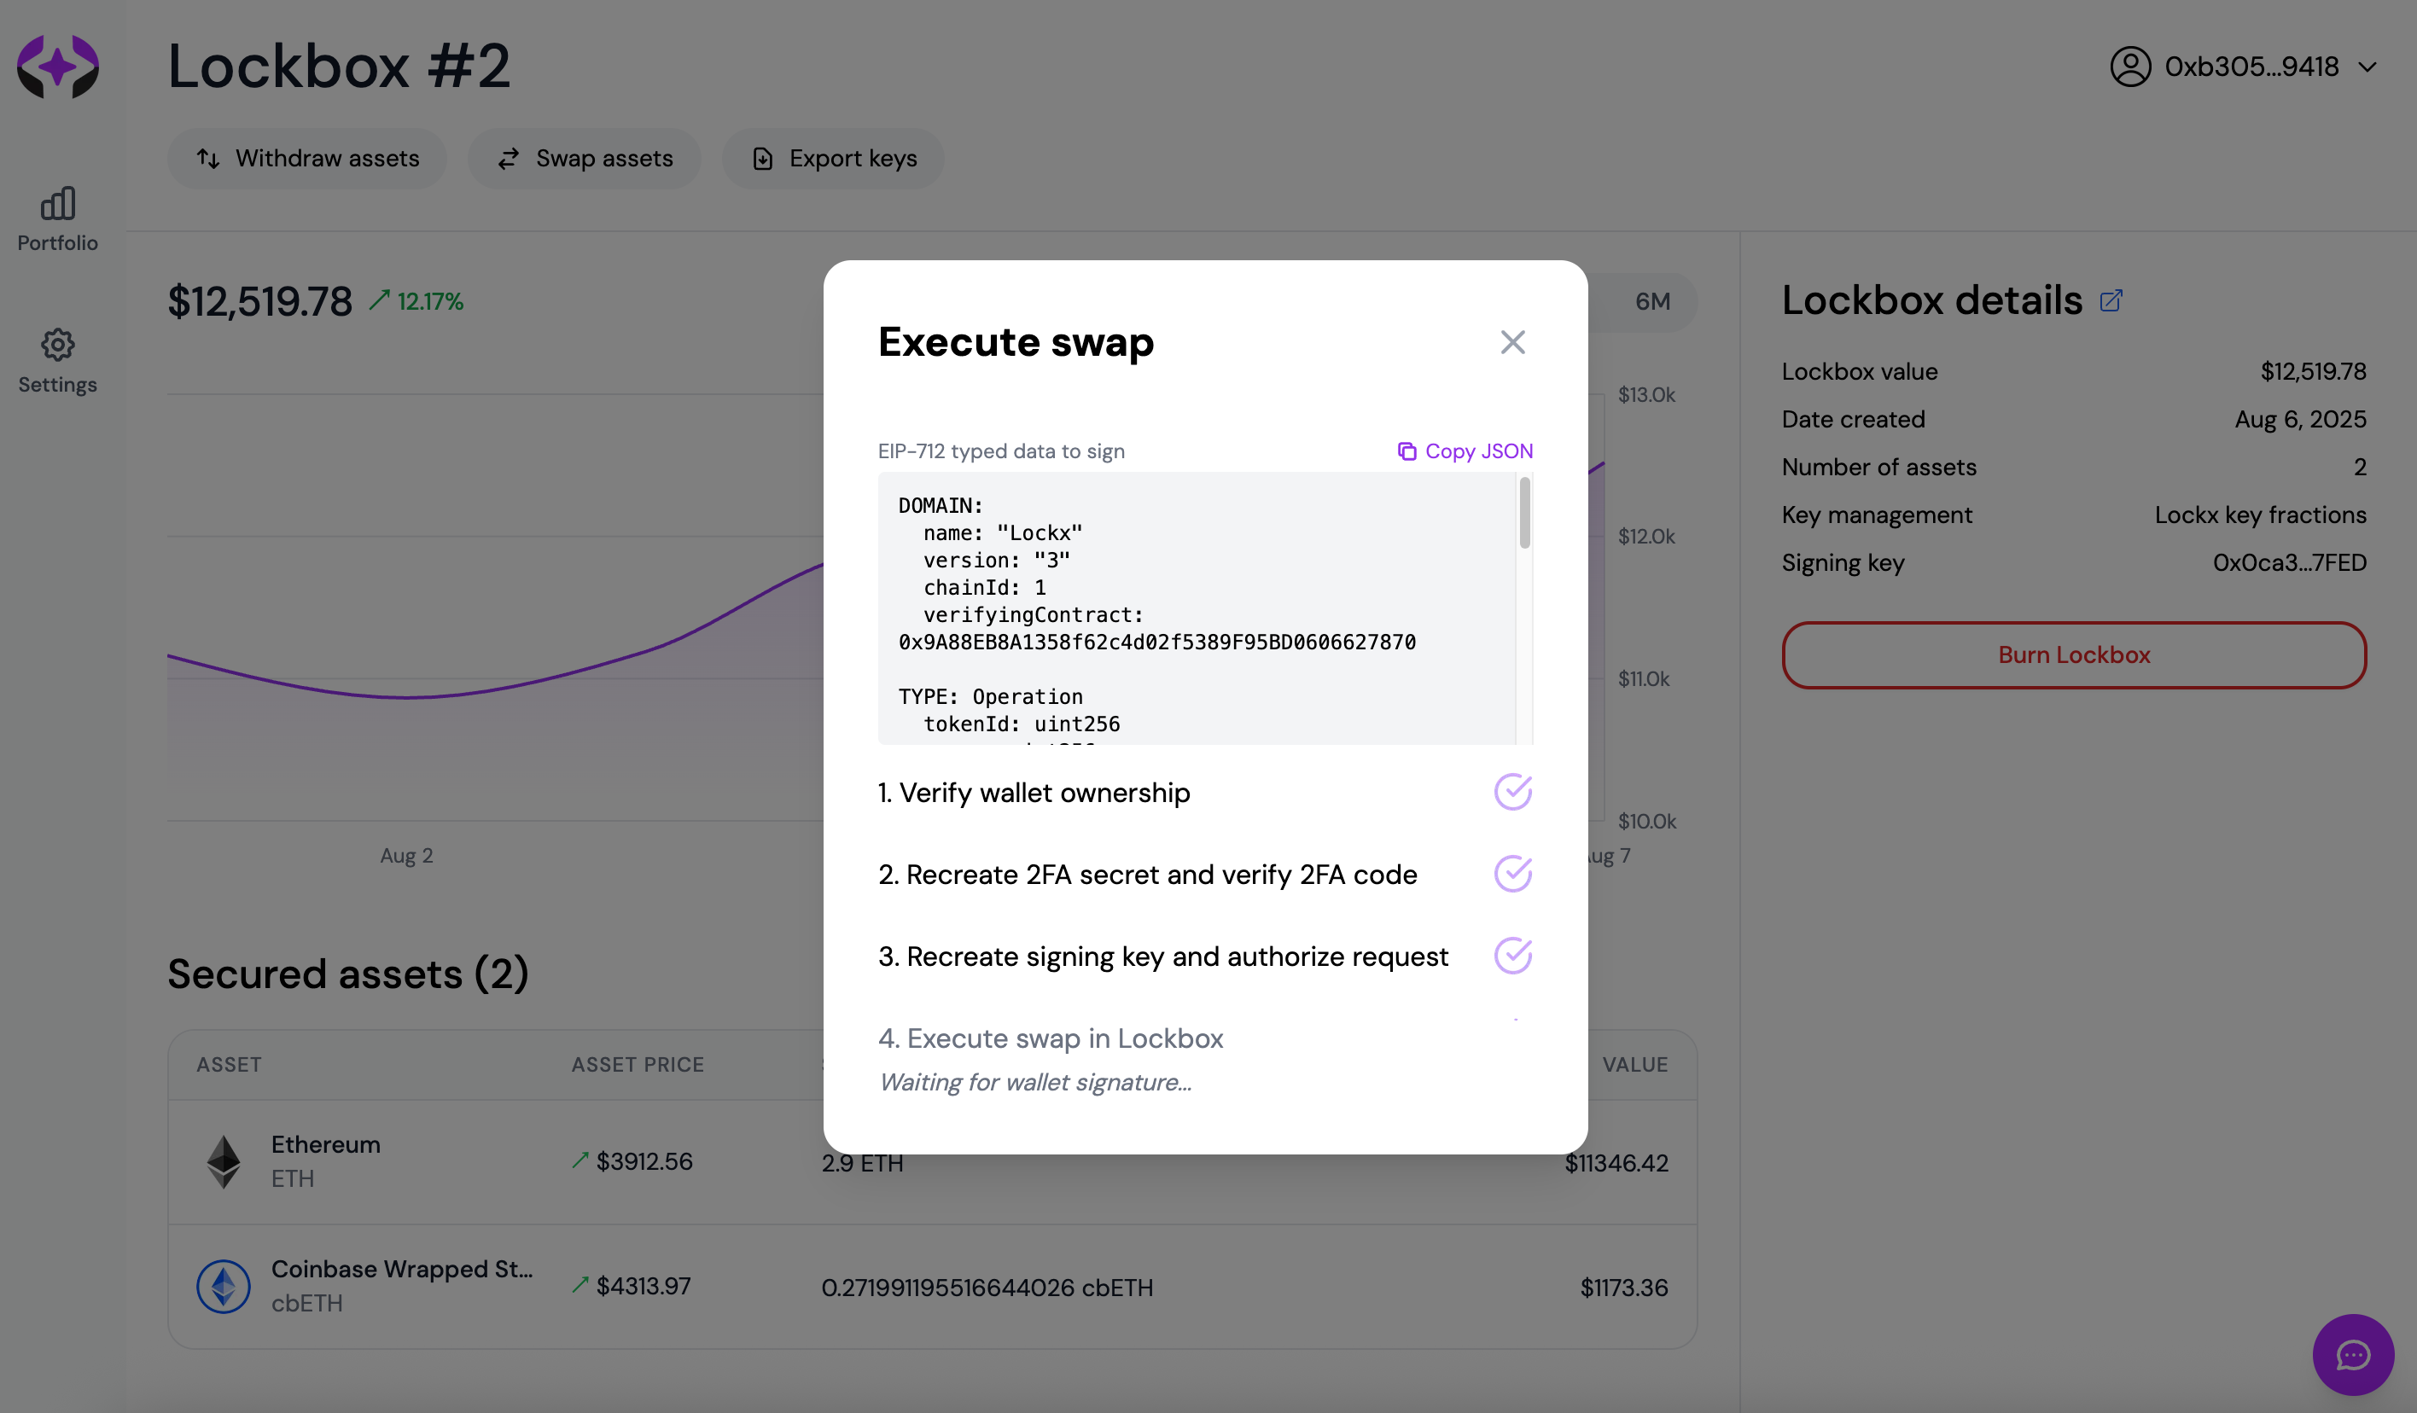Viewport: 2417px width, 1413px height.
Task: Click the Secured assets (2) heading
Action: coord(348,974)
